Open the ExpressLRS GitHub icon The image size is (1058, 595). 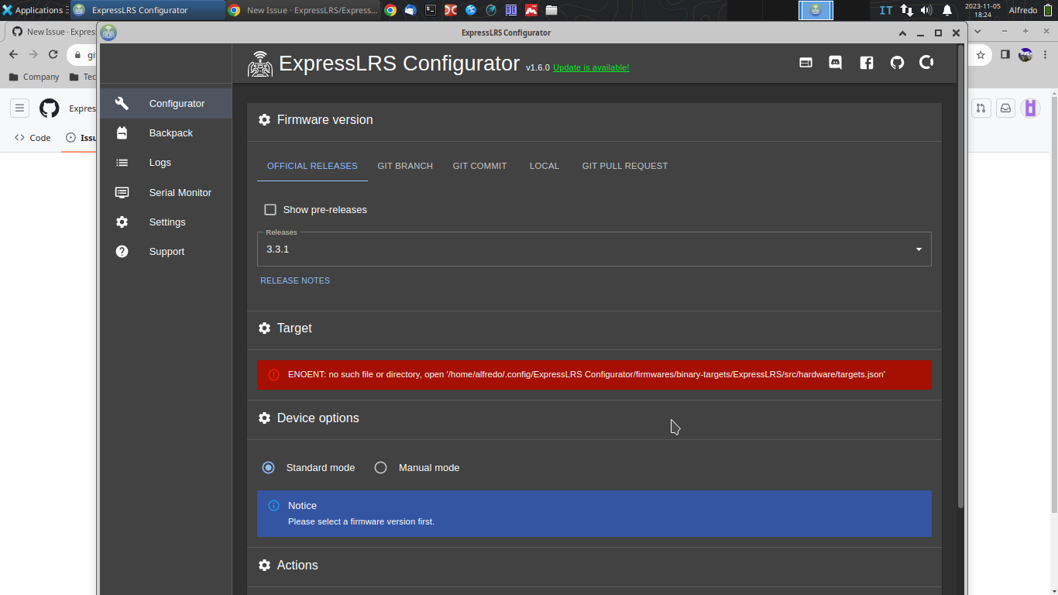point(896,62)
